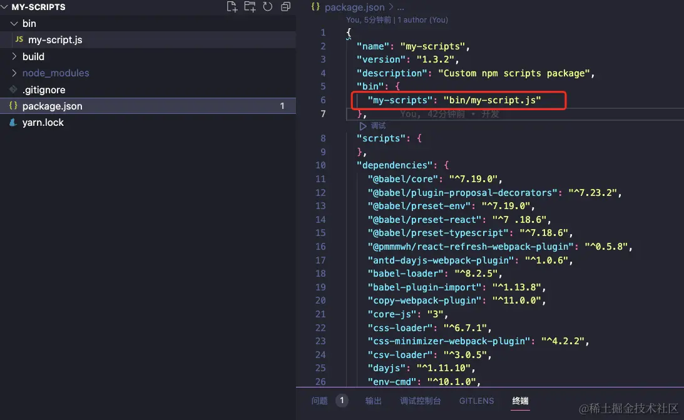
Task: Open the 调试控制台 panel tab
Action: (421, 401)
